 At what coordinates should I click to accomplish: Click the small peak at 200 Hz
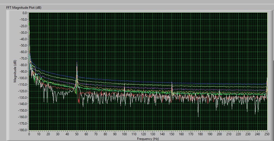pos(220,92)
